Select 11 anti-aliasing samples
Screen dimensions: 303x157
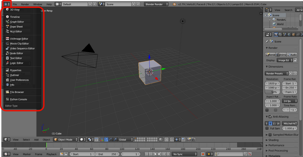pyautogui.click(x=274, y=124)
